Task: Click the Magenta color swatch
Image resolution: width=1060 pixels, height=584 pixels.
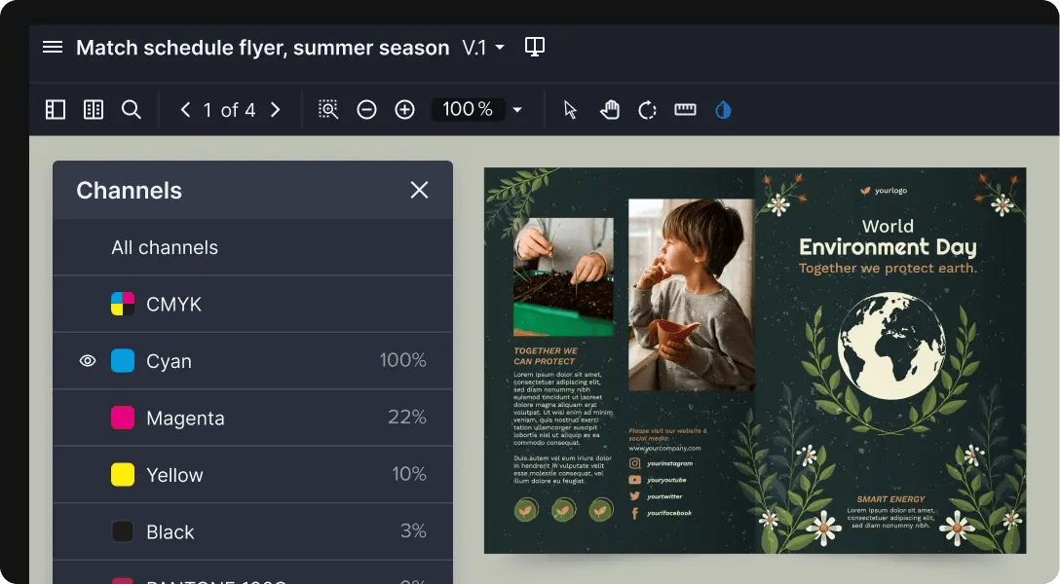Action: (x=122, y=419)
